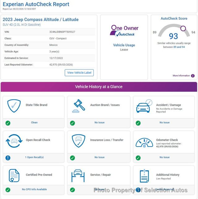
Task: Click the State Title Brand heading
Action: tap(37, 105)
